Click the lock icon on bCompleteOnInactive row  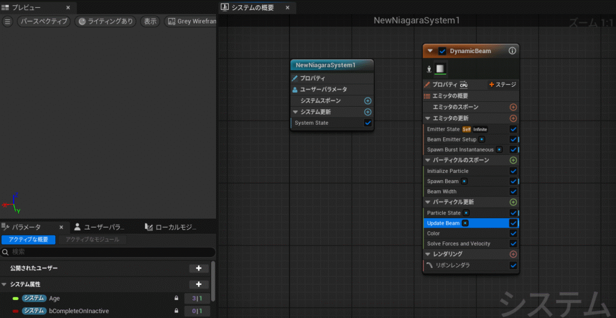pyautogui.click(x=176, y=311)
